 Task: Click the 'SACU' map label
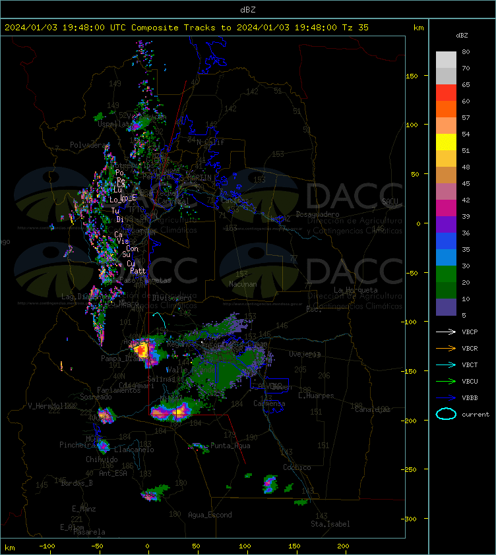(390, 202)
